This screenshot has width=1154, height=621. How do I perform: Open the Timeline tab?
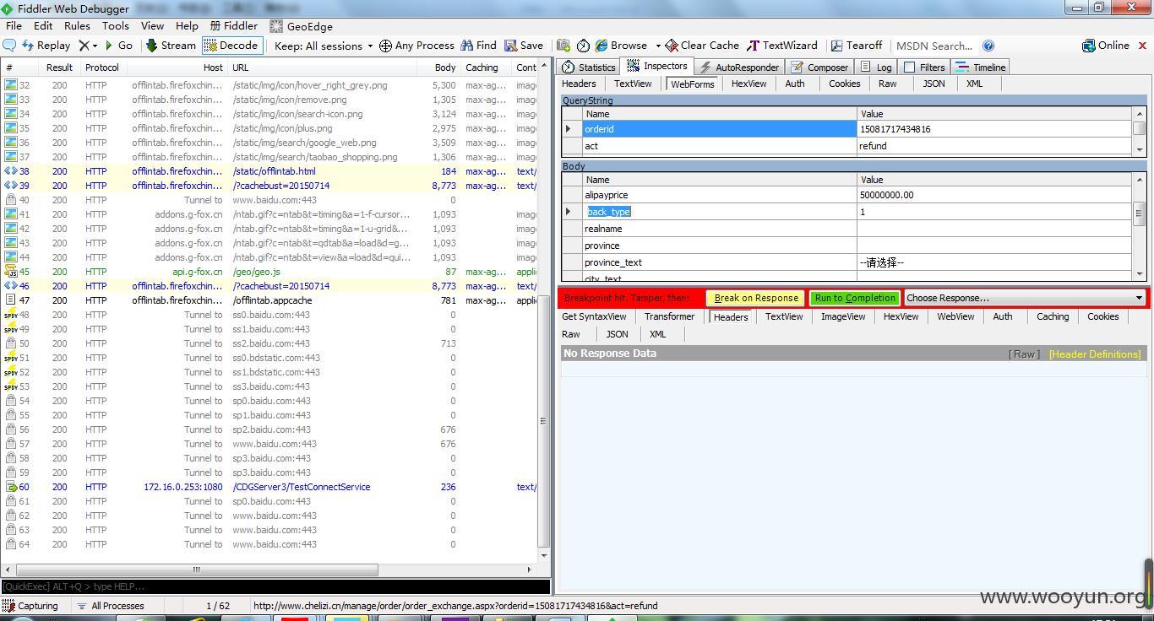[x=980, y=67]
